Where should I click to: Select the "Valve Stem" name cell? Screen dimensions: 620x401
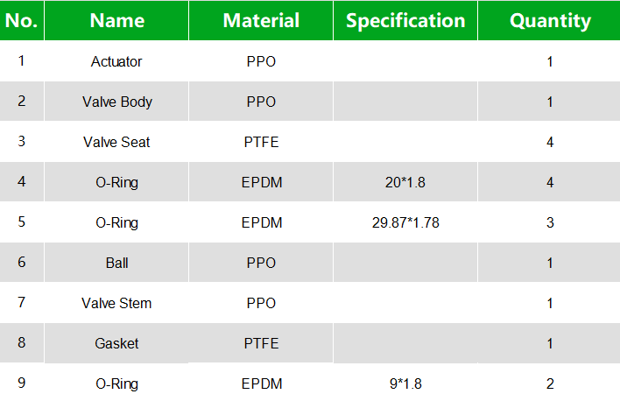click(116, 303)
